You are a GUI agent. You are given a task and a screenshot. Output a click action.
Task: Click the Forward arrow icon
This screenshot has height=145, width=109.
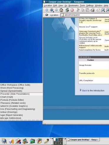pos(57,10)
